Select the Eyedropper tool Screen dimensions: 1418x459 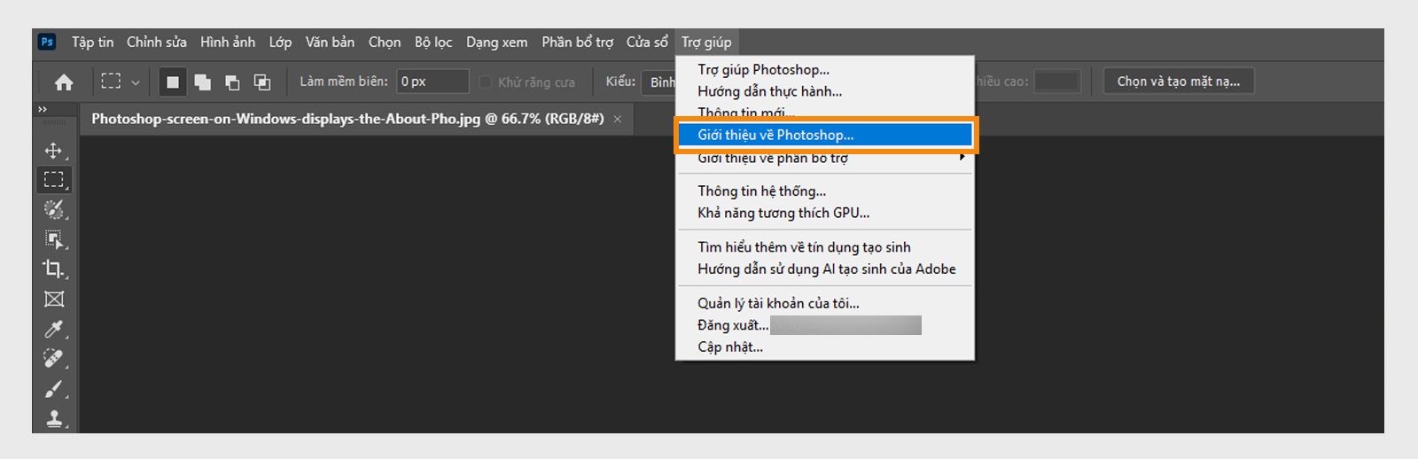click(x=54, y=329)
